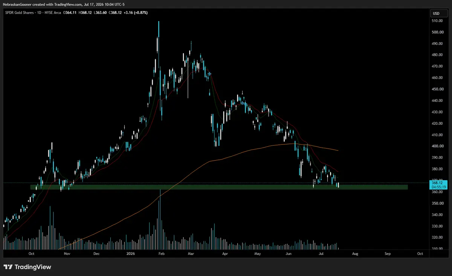Click the 430.00 price axis label

point(437,112)
